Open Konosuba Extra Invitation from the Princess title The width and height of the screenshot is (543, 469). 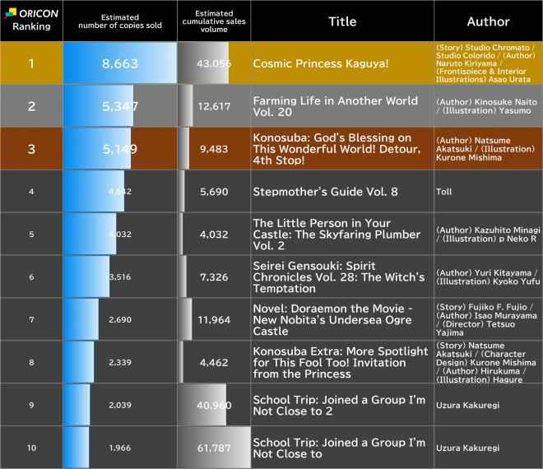341,362
